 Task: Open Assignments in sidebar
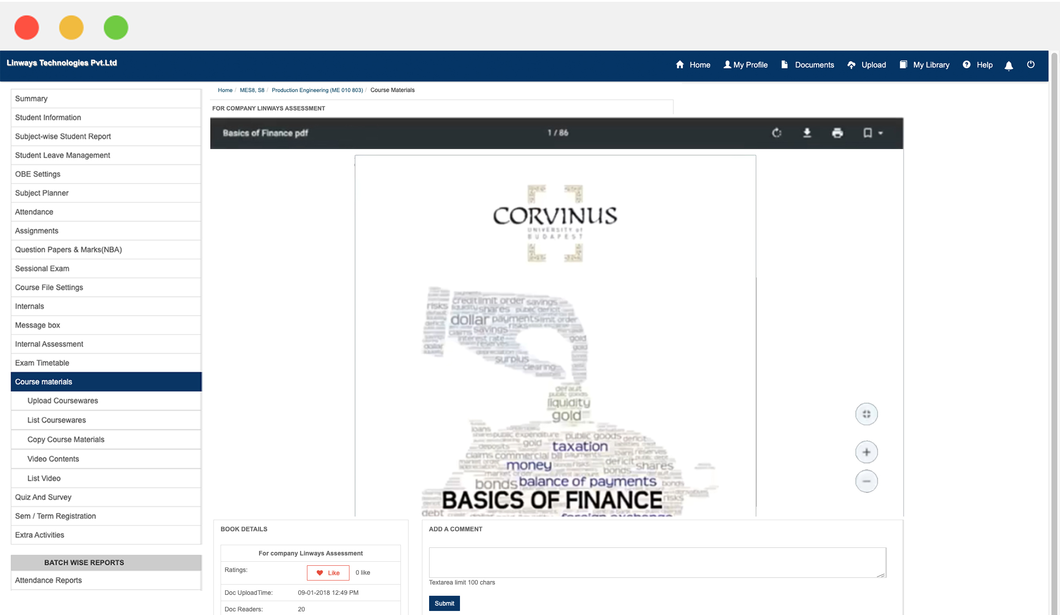tap(106, 231)
